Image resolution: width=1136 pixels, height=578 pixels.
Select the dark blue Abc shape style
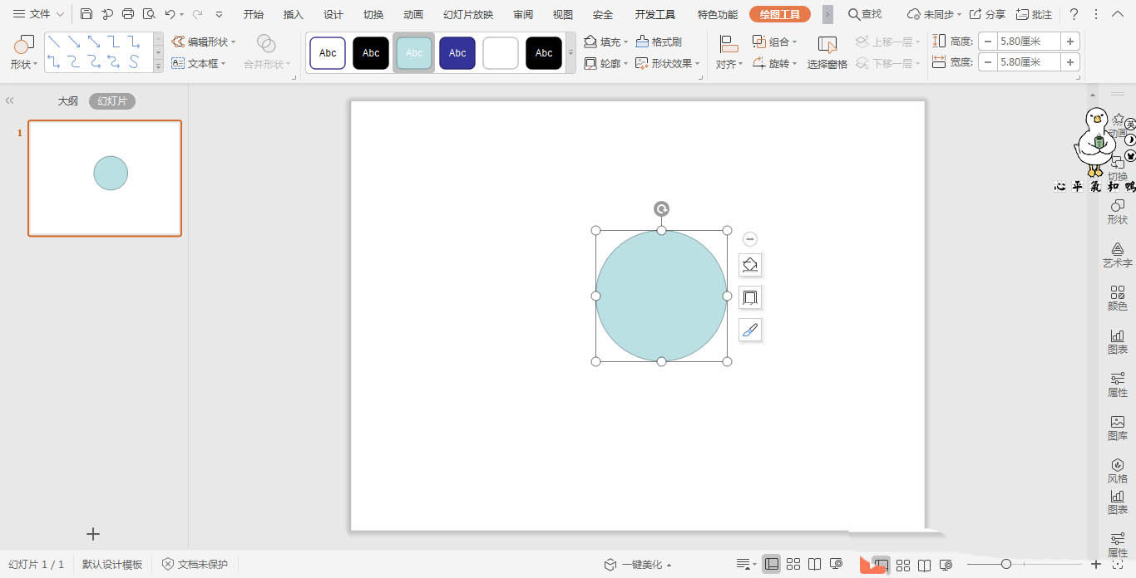click(x=457, y=53)
